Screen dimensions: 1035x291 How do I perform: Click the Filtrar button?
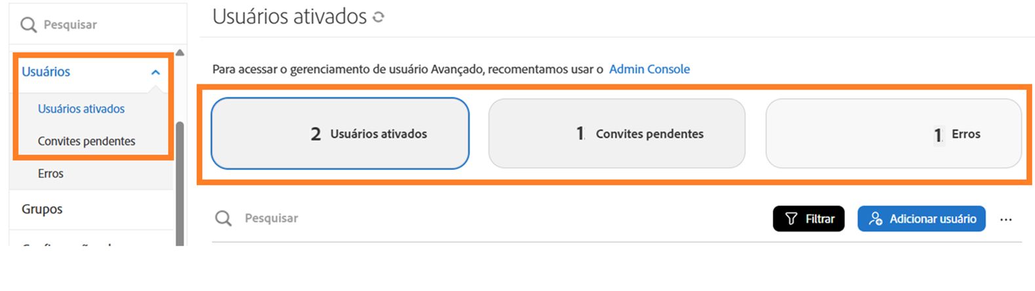pos(809,219)
